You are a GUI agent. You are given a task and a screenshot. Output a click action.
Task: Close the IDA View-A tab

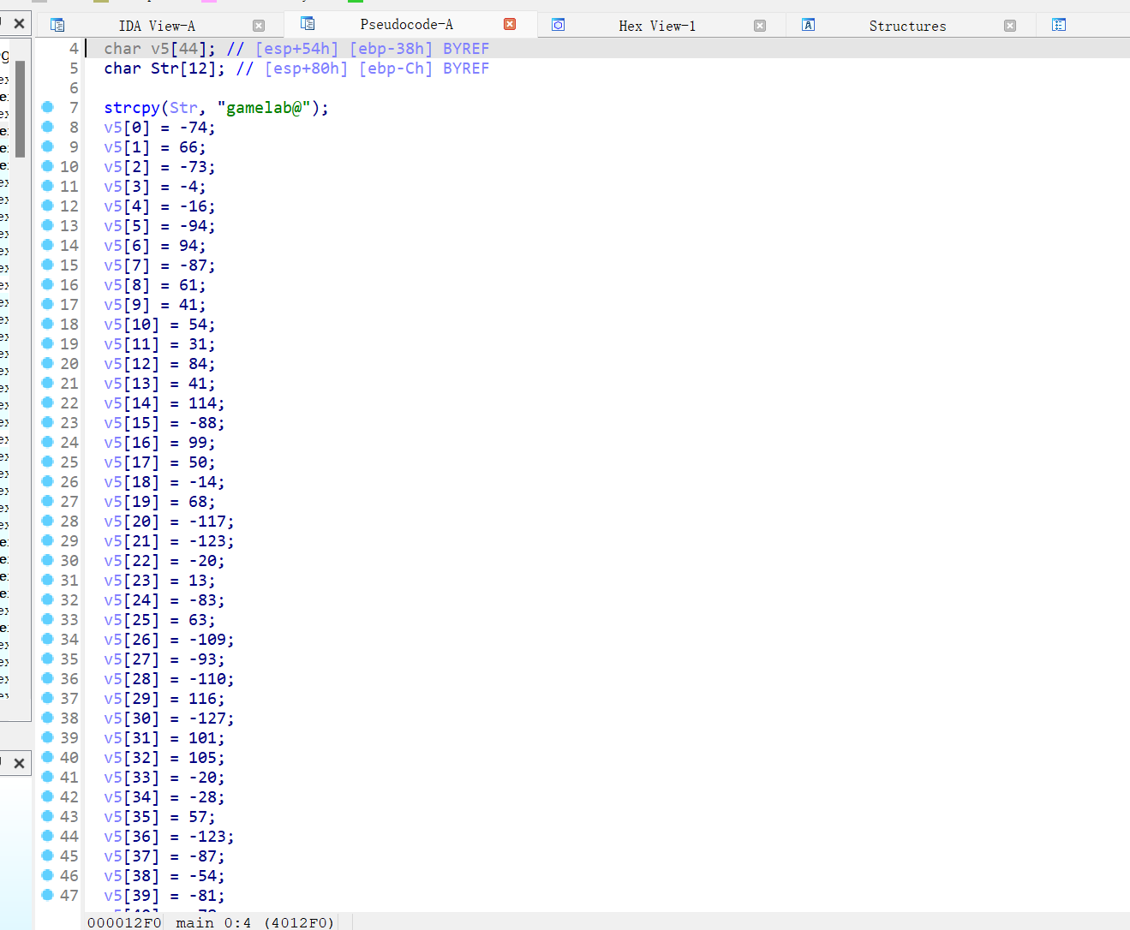click(259, 26)
